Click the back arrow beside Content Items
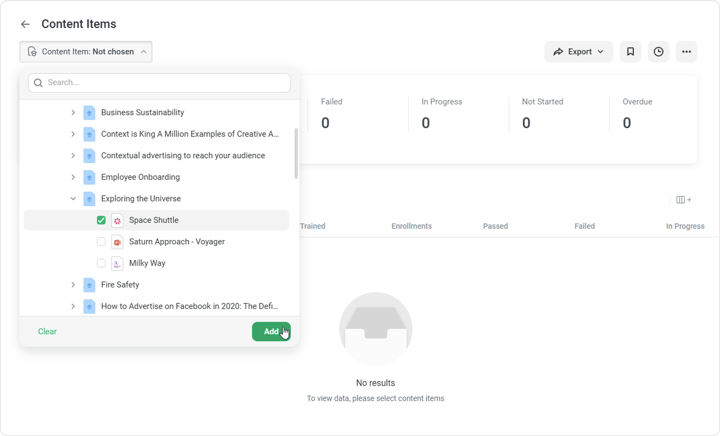The image size is (720, 436). tap(25, 24)
